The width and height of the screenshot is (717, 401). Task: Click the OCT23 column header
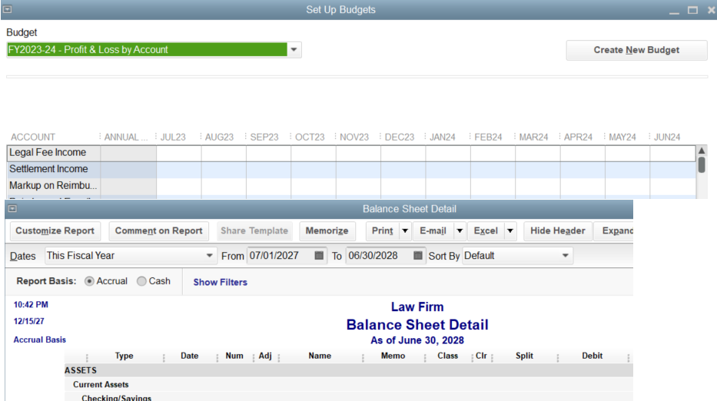click(x=310, y=138)
